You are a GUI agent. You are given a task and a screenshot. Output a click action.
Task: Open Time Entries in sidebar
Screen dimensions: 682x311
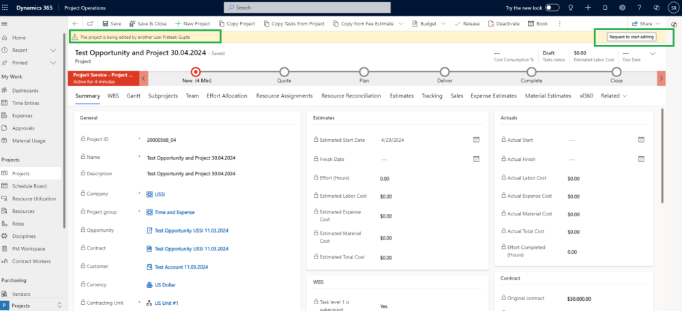click(x=26, y=103)
